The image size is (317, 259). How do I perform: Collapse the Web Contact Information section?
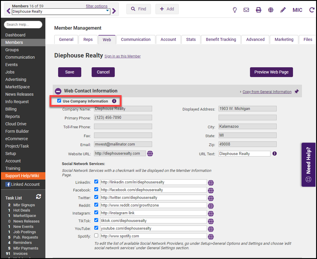(58, 91)
